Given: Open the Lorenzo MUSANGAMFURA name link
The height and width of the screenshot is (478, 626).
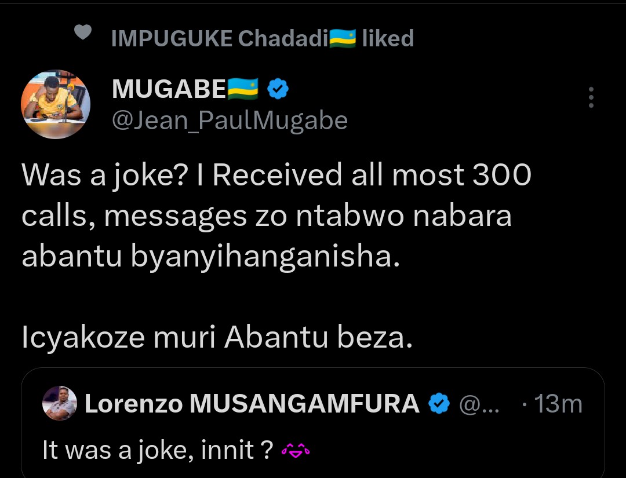Looking at the screenshot, I should [x=252, y=404].
